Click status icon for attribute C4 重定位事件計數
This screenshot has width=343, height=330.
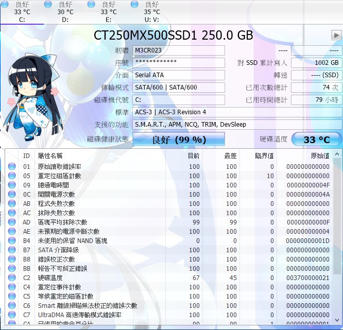12,287
